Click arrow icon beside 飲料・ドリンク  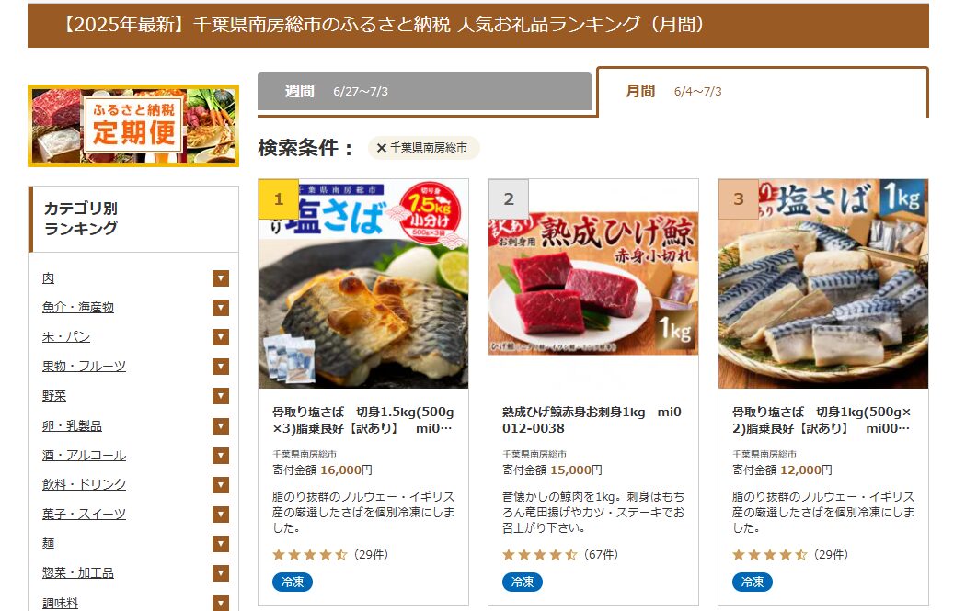click(221, 485)
